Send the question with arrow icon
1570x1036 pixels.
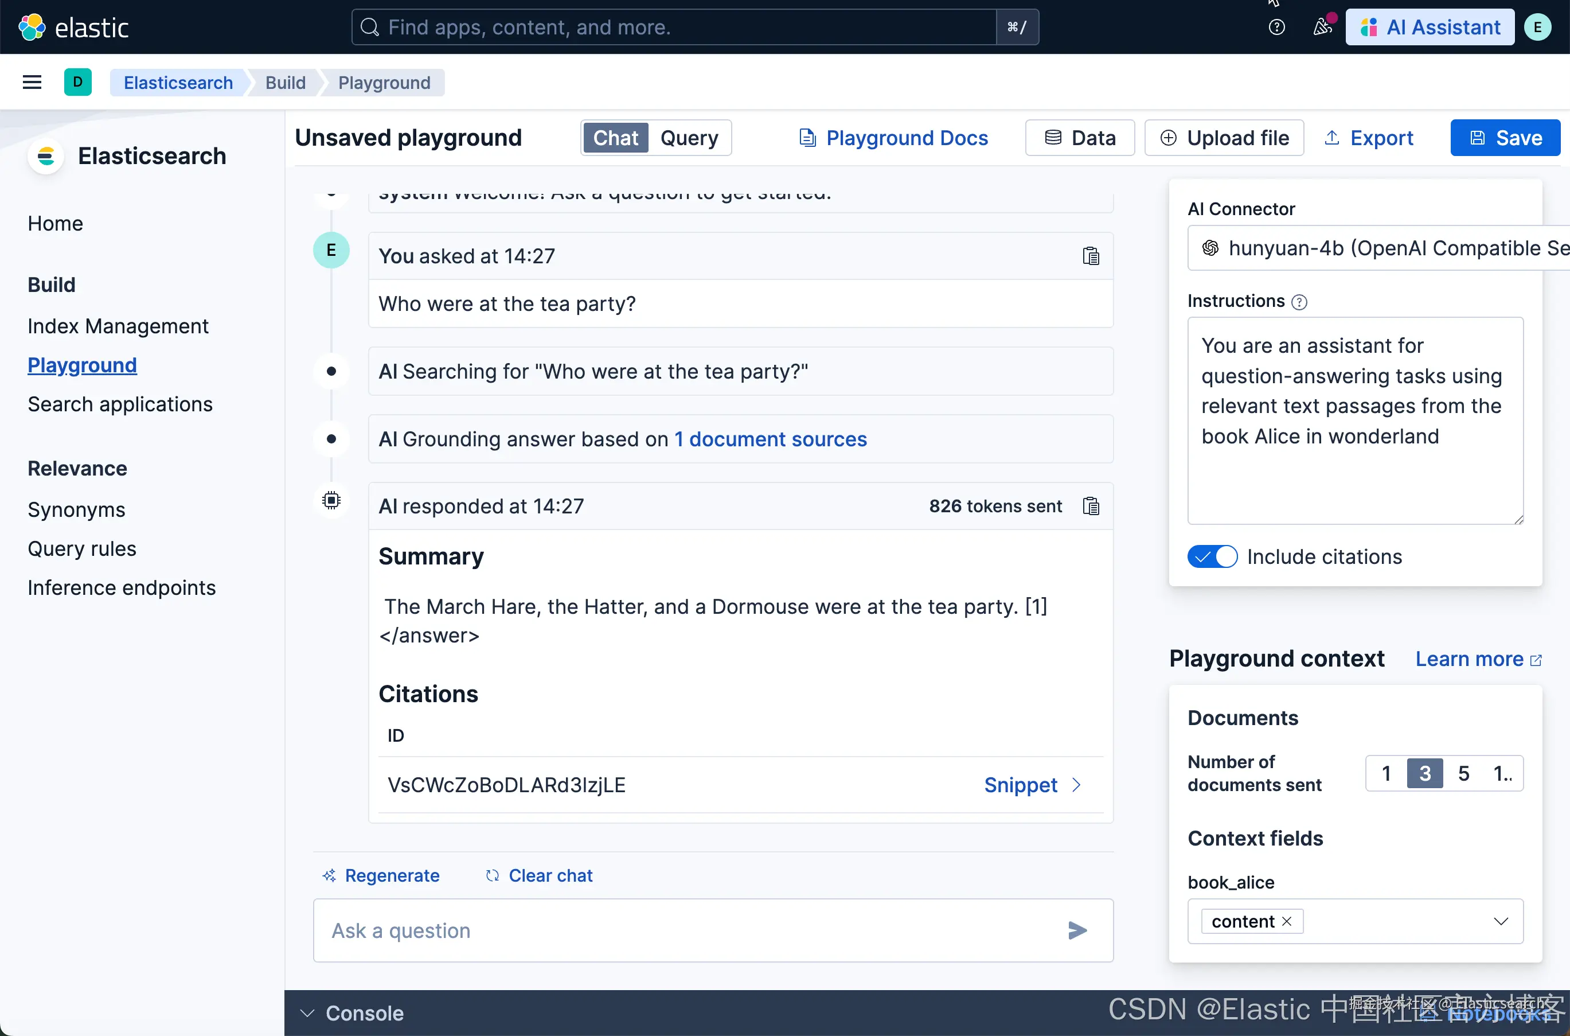(x=1077, y=930)
